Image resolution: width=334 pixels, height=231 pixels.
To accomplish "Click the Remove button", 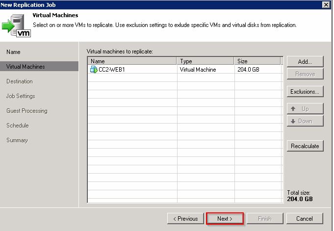I will [305, 74].
